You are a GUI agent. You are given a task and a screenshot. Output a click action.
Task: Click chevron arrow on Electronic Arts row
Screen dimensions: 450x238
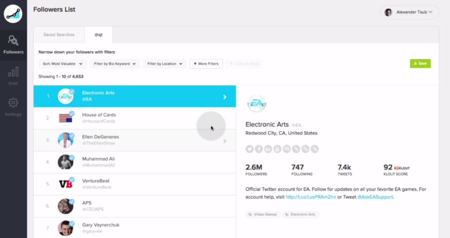click(x=224, y=97)
